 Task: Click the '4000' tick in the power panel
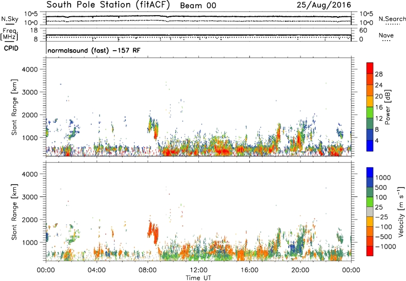point(29,69)
